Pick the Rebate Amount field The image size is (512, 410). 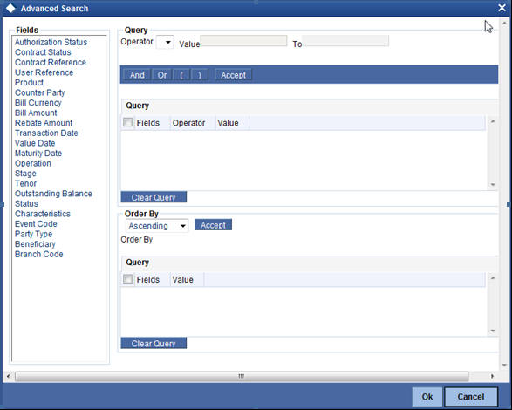(x=44, y=123)
